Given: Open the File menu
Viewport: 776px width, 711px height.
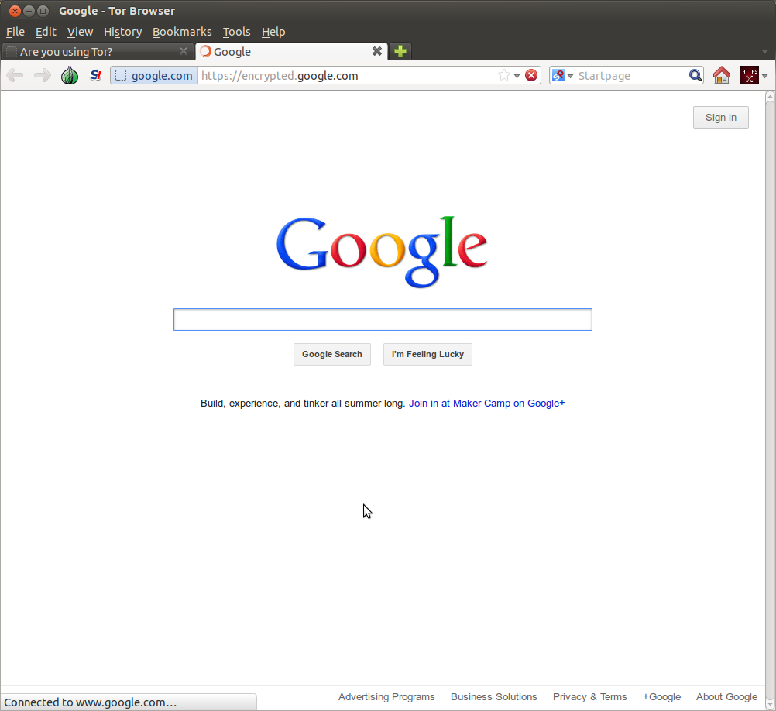Looking at the screenshot, I should coord(15,32).
